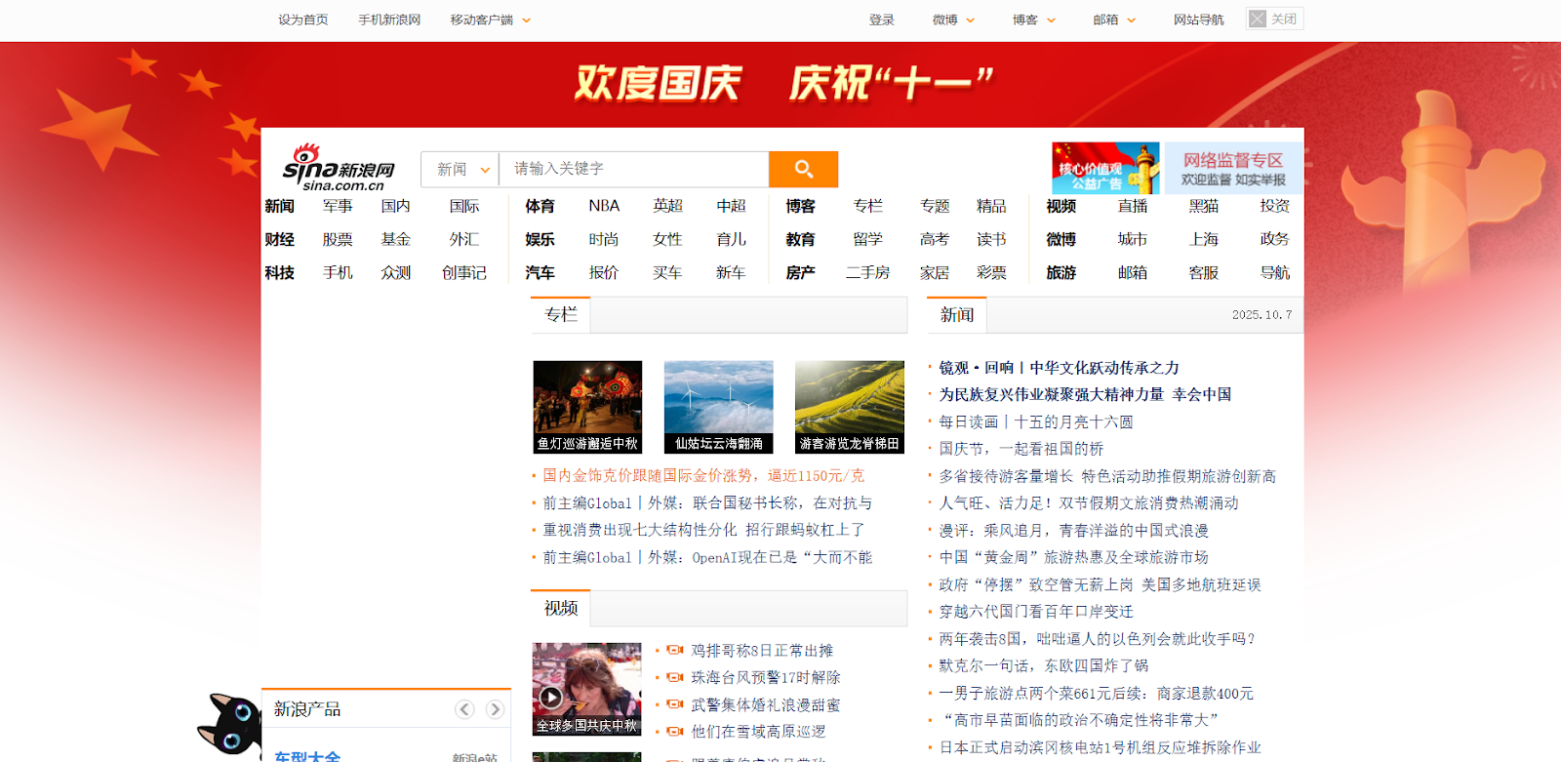Click video icon beside 珠海台风预警17时解除
The image size is (1561, 762).
(x=674, y=677)
